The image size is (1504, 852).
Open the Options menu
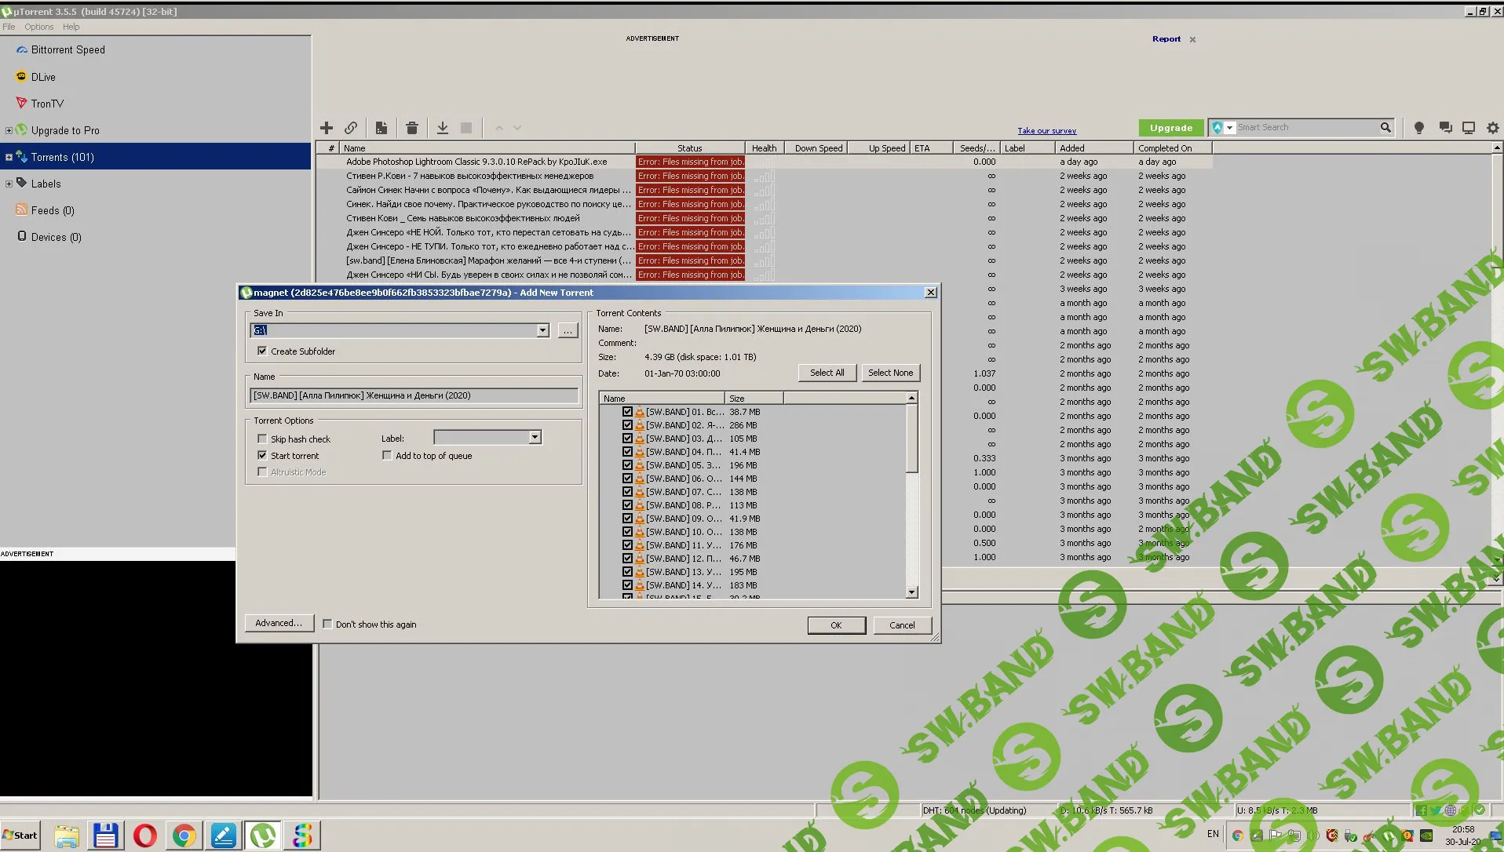(39, 27)
